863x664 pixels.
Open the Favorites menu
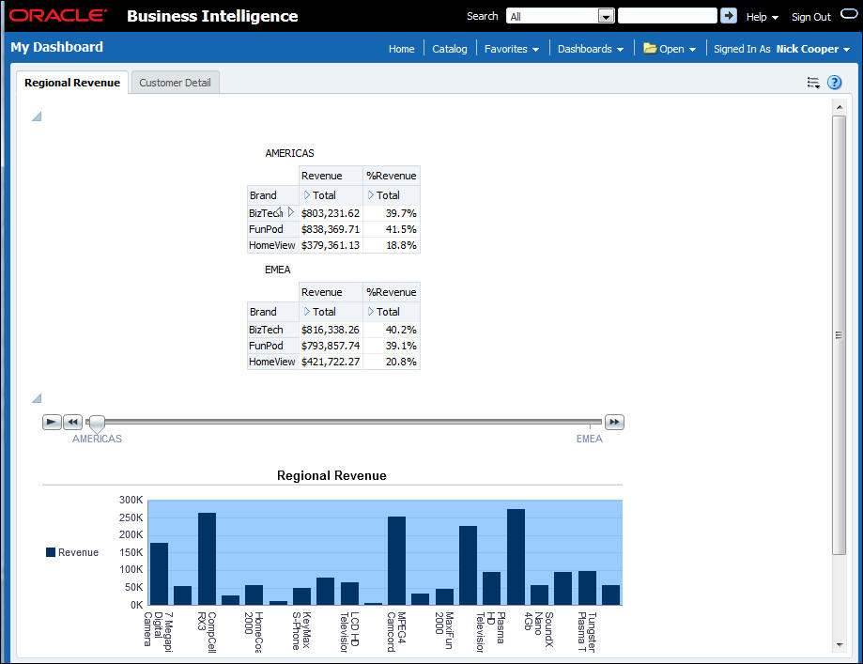(511, 49)
